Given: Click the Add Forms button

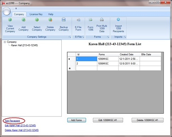Looking at the screenshot, I should click(x=77, y=120).
